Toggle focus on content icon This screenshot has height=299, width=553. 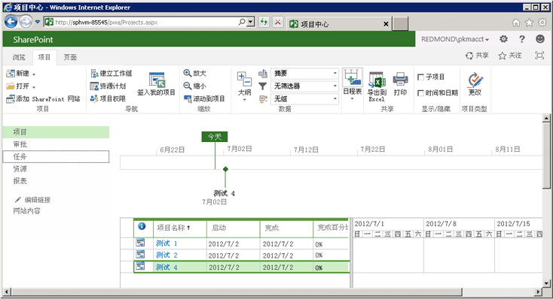click(539, 56)
